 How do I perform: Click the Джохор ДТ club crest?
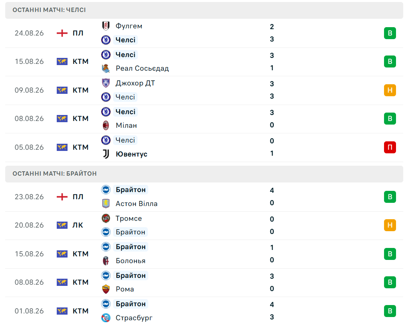[105, 83]
